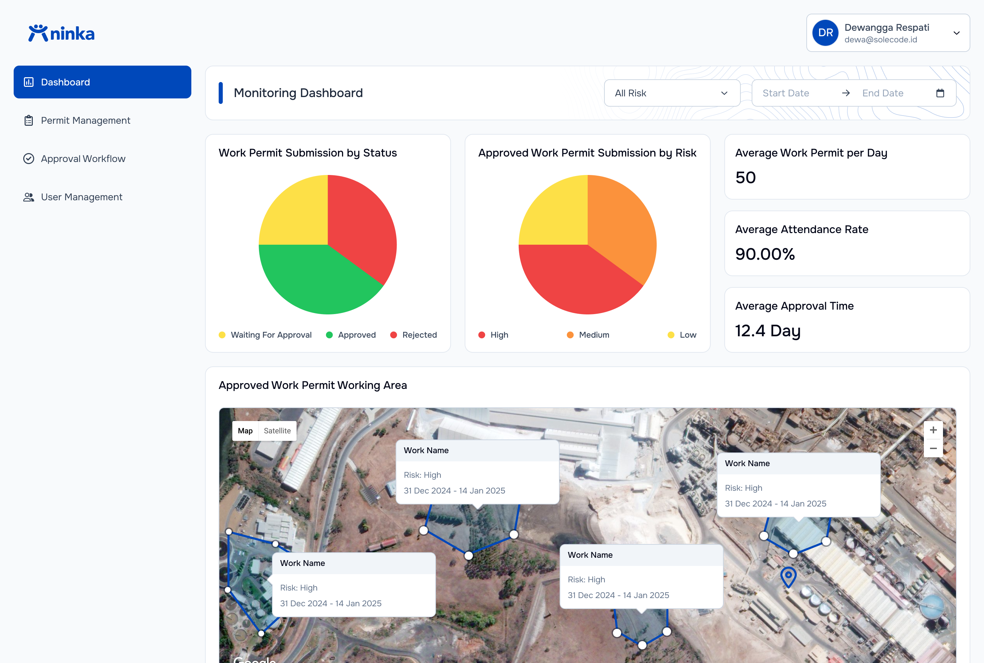Click Approved Work Permit Submission by Risk title
Image resolution: width=984 pixels, height=663 pixels.
coord(587,153)
